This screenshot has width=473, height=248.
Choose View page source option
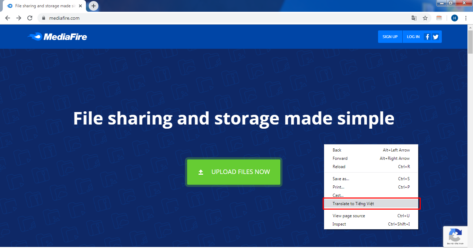[349, 216]
